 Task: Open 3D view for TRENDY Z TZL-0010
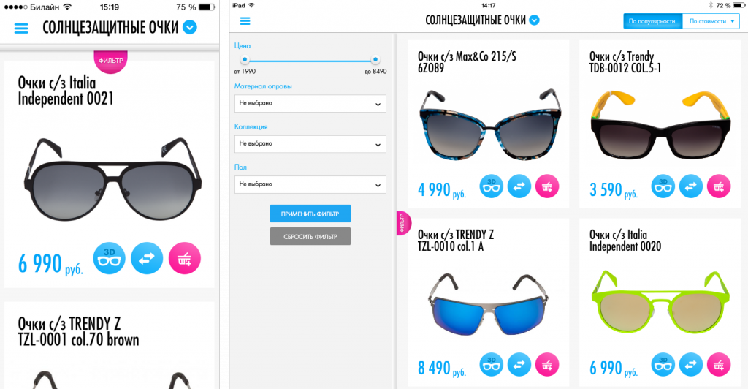click(491, 365)
